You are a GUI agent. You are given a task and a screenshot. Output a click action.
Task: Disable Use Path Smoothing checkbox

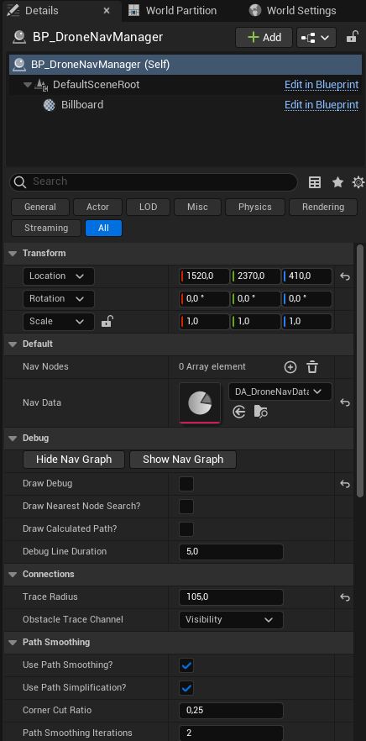click(x=186, y=665)
